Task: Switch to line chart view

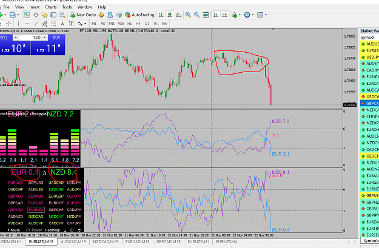Action: (179, 15)
